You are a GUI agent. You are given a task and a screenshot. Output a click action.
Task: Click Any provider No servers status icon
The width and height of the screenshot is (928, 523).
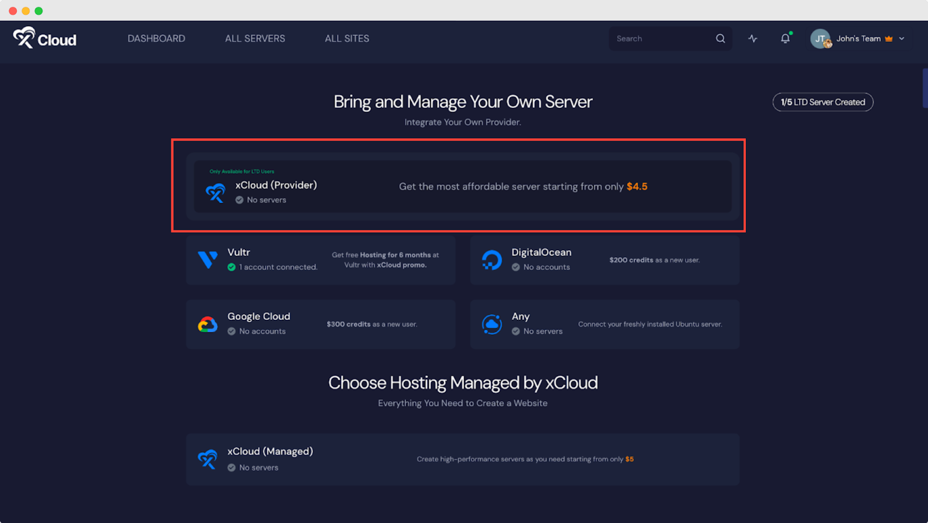coord(516,331)
